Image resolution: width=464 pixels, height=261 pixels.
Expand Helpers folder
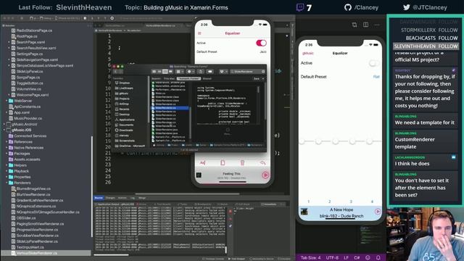tap(7, 165)
